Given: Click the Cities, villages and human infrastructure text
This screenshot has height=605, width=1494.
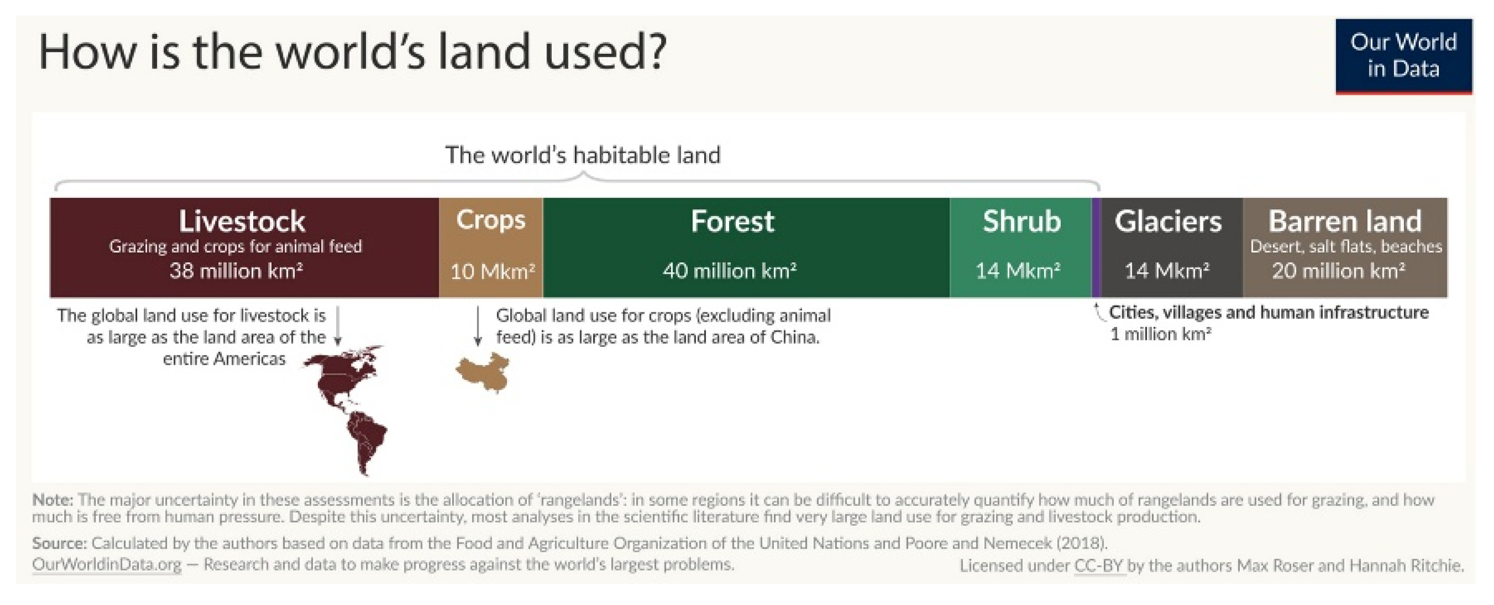Looking at the screenshot, I should point(1269,312).
